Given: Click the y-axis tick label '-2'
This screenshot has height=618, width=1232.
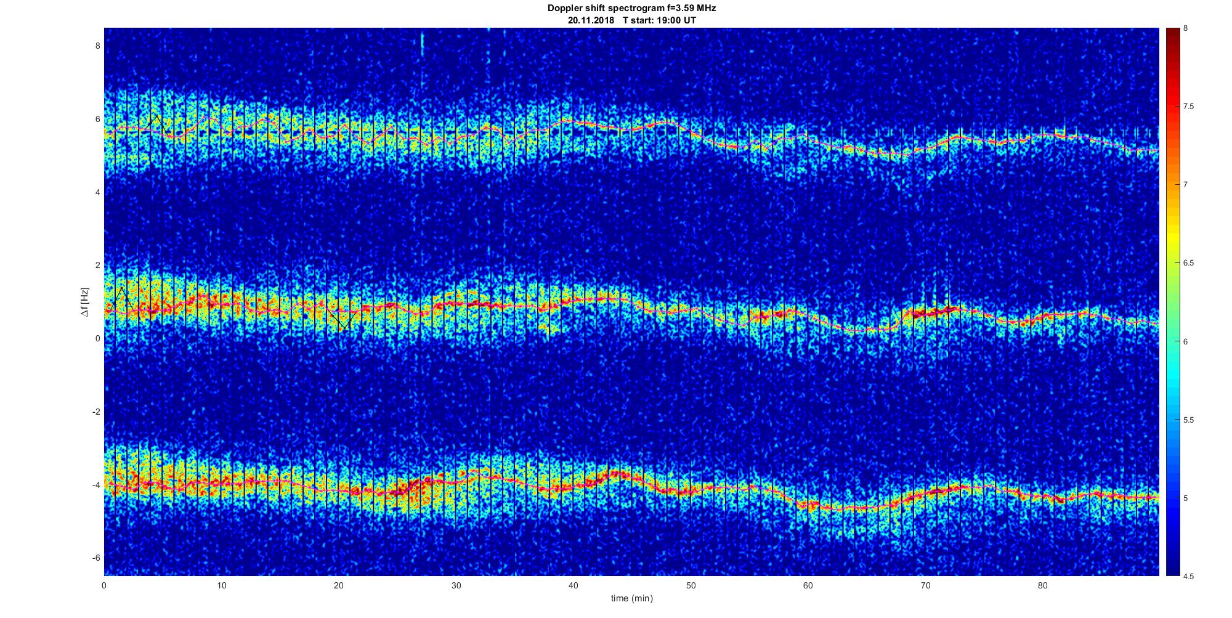Looking at the screenshot, I should click(96, 412).
